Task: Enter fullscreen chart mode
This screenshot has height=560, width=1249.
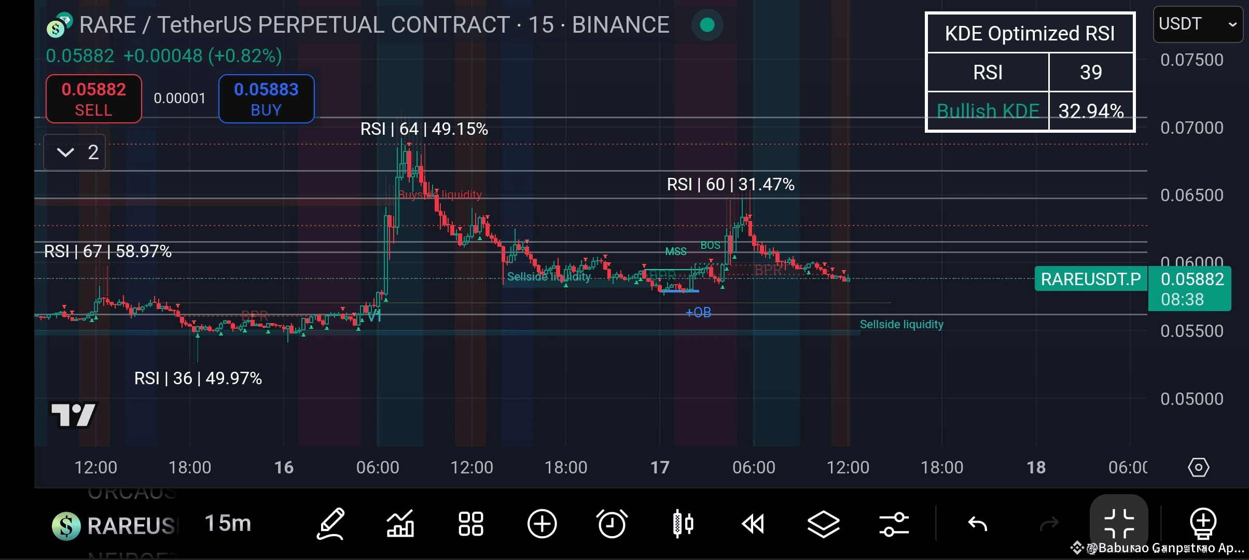Action: click(x=1119, y=524)
